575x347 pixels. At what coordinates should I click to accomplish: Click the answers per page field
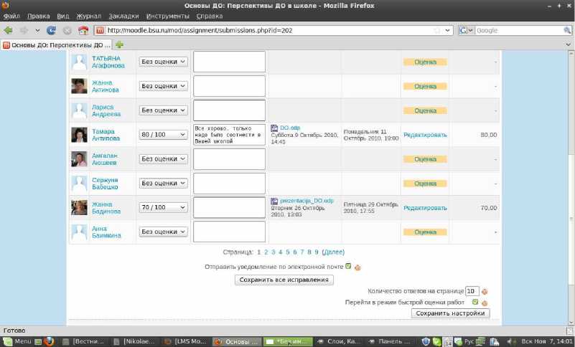tap(472, 291)
